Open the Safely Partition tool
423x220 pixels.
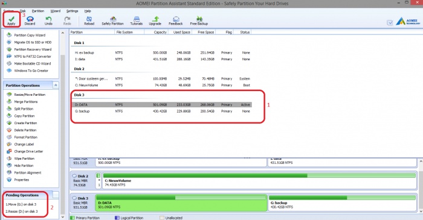112,20
